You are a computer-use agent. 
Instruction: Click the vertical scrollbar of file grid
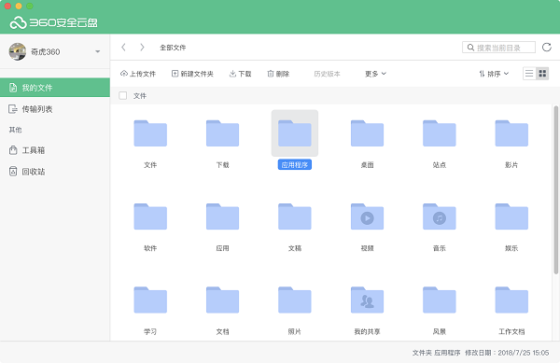coord(555,189)
